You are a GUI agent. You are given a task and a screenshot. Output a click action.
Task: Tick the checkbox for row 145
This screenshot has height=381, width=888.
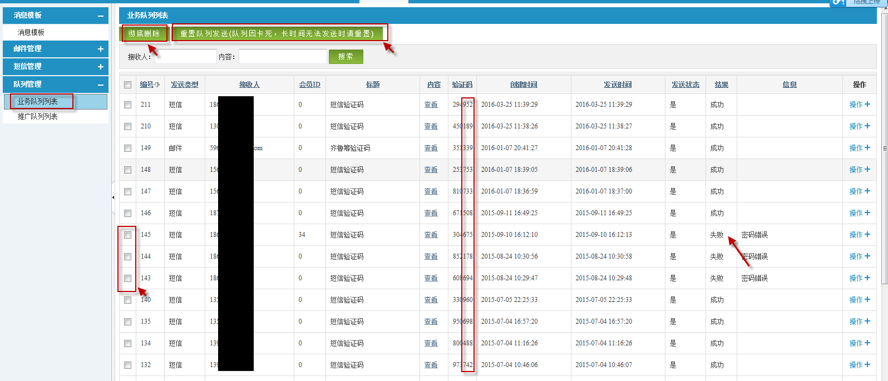point(128,235)
